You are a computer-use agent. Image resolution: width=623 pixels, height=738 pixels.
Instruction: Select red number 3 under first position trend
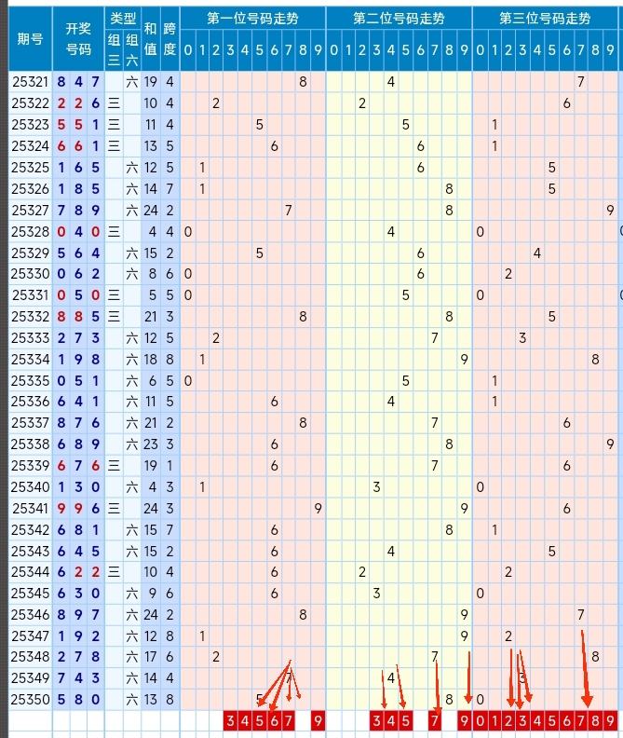(x=230, y=720)
